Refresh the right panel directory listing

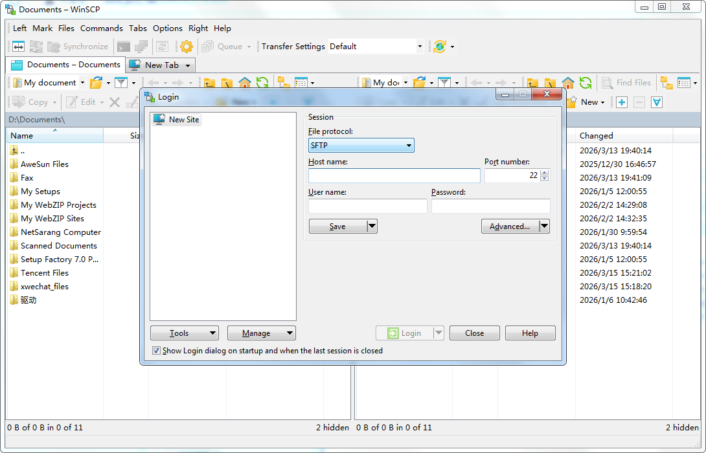click(586, 83)
